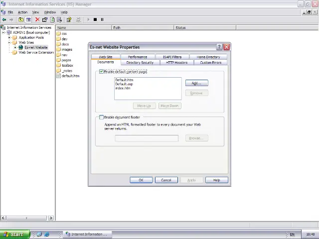
Task: Go up one level with the folder icon
Action: (21, 20)
